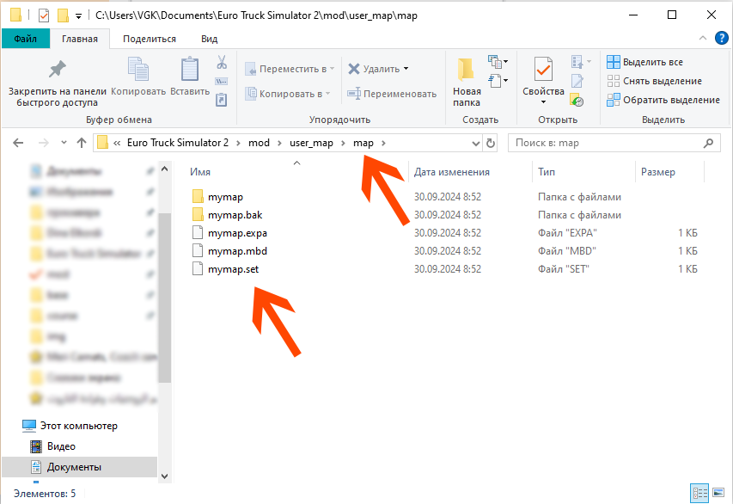This screenshot has width=733, height=504.
Task: Switch to the Вид ribbon tab
Action: pyautogui.click(x=209, y=39)
